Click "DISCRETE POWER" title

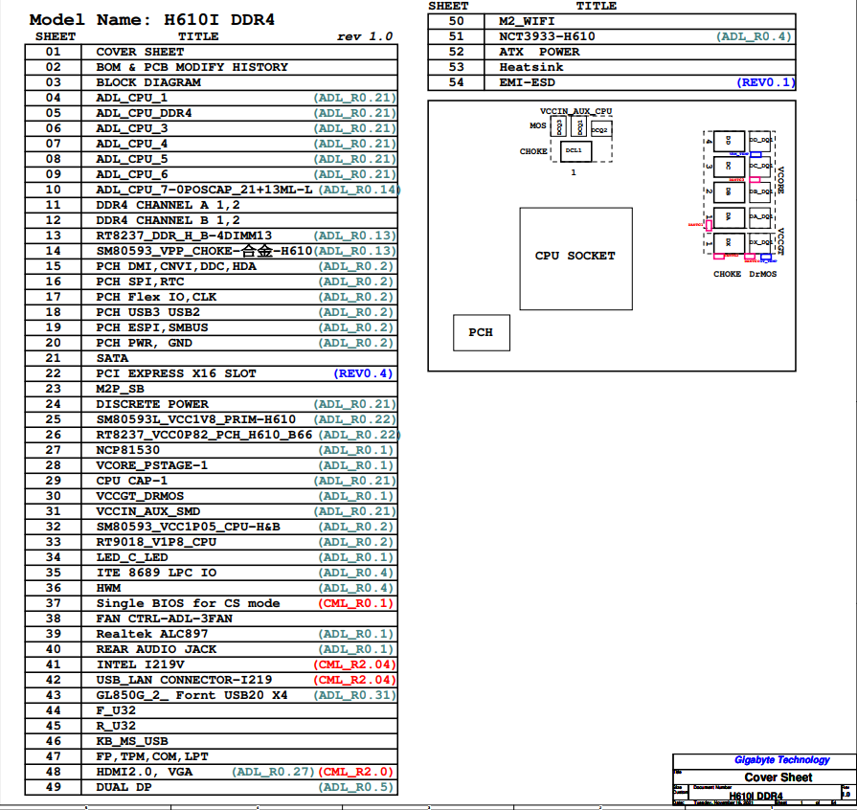(x=152, y=404)
